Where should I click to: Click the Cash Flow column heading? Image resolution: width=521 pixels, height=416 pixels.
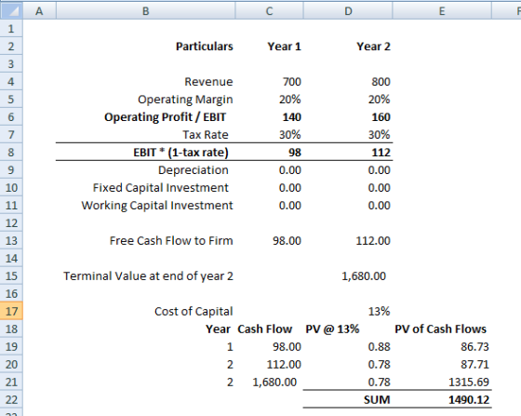(x=265, y=329)
